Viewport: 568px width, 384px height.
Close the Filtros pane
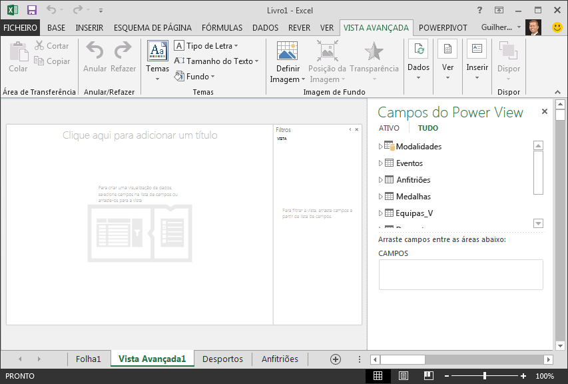tap(357, 129)
